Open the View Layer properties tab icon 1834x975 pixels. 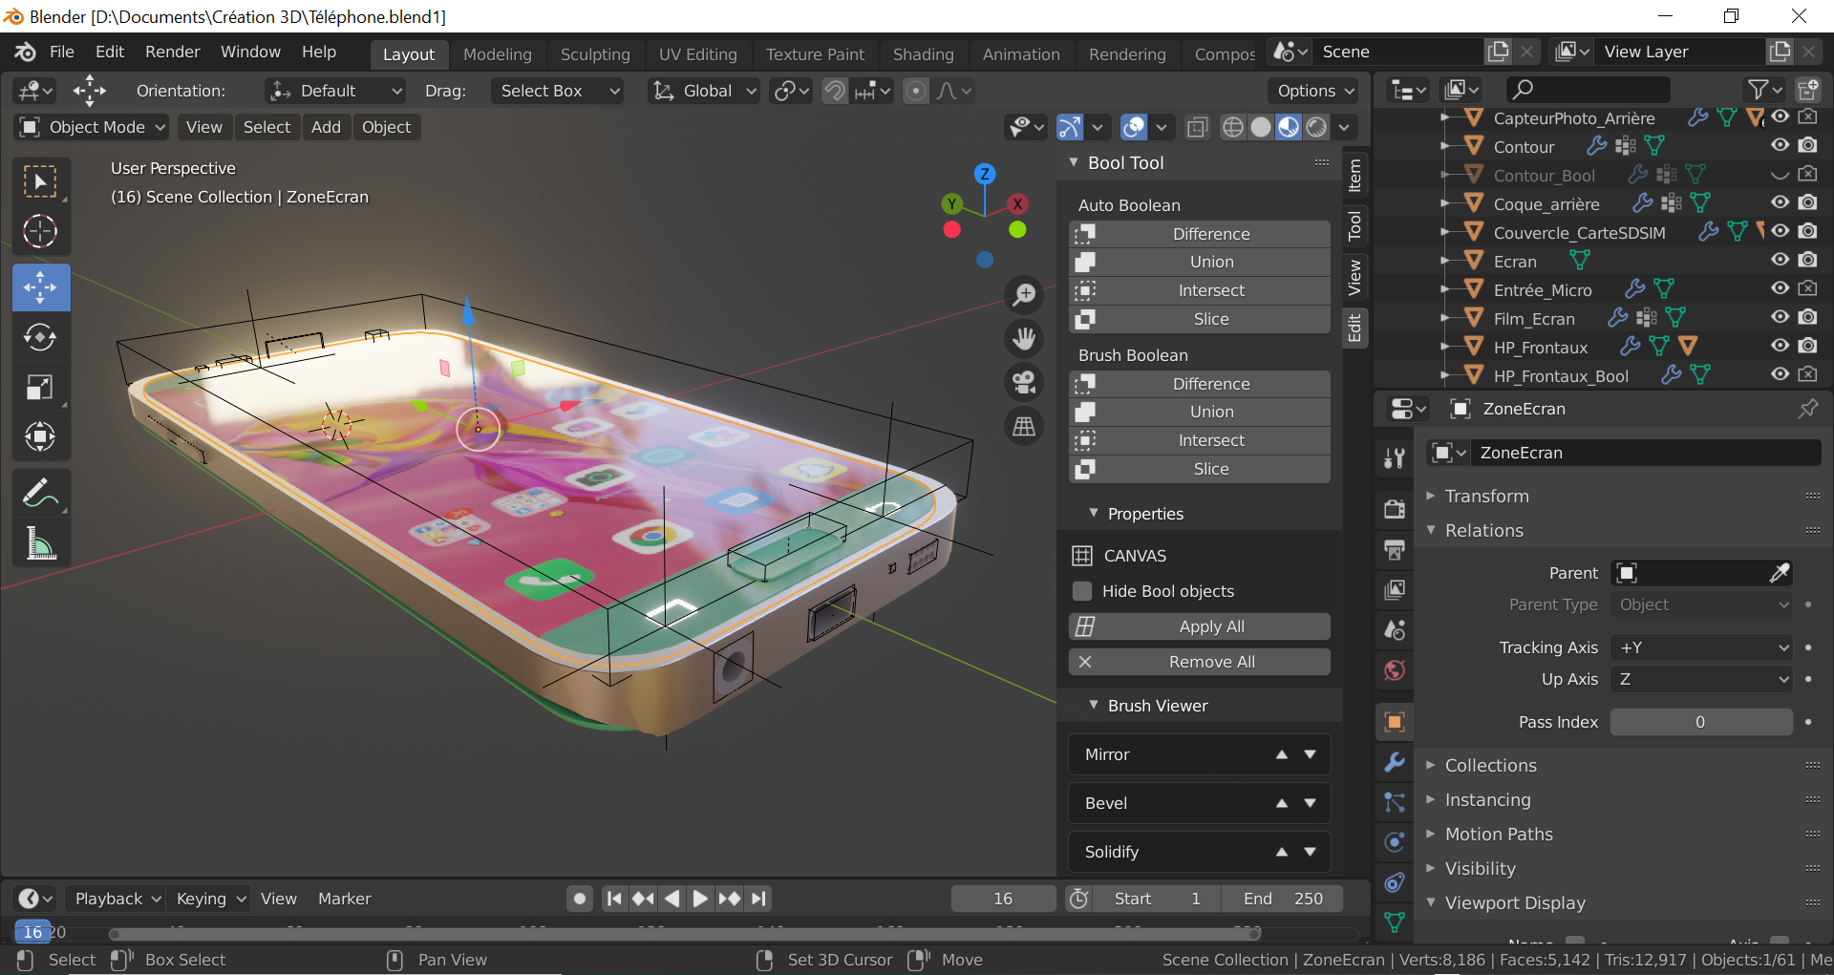(x=1395, y=590)
